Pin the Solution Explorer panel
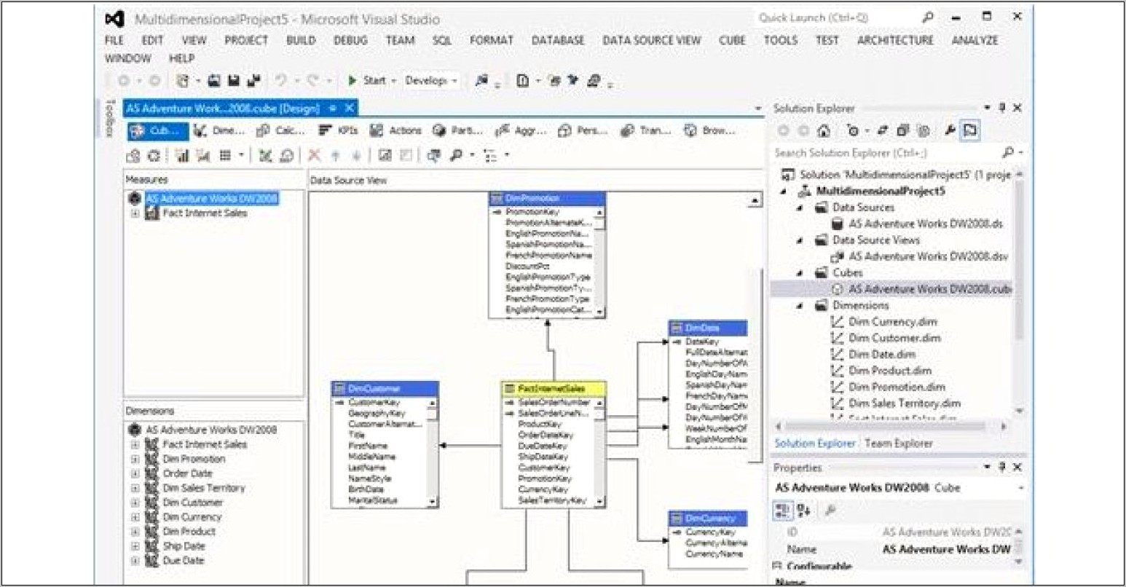 tap(1002, 108)
